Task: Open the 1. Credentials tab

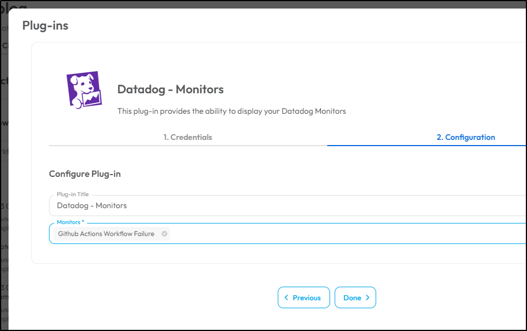Action: click(188, 137)
